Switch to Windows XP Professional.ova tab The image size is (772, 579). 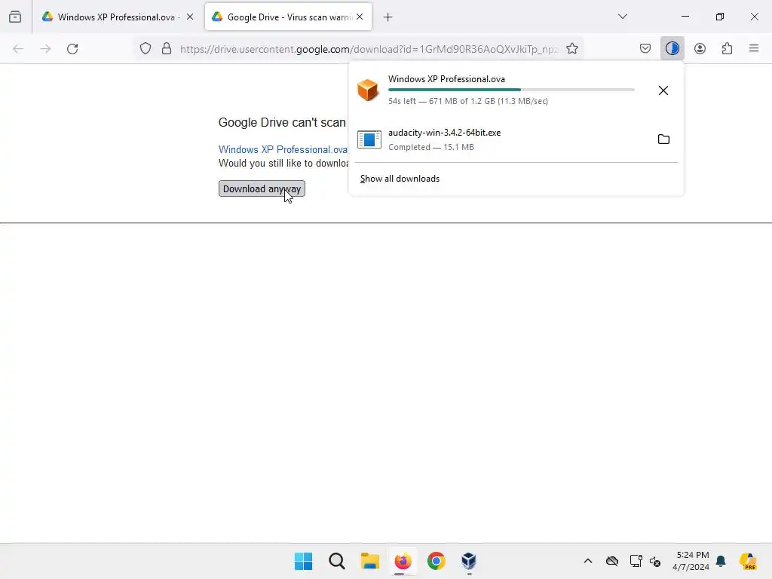[x=118, y=17]
